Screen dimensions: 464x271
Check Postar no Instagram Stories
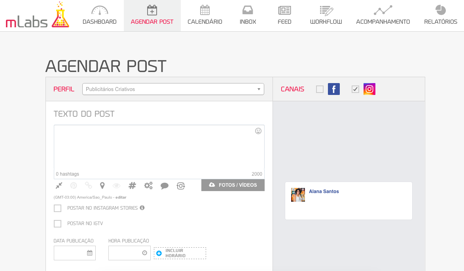pyautogui.click(x=58, y=208)
